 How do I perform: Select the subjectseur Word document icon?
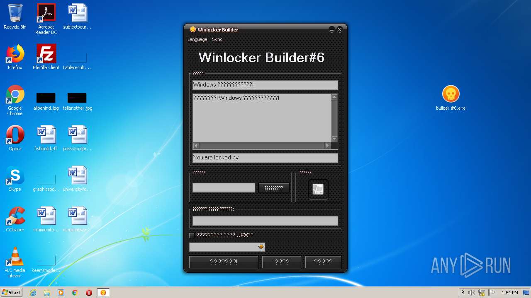point(77,17)
